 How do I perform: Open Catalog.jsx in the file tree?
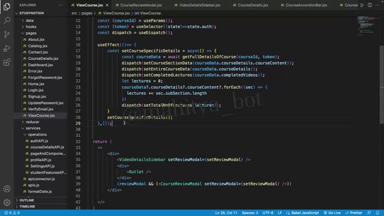pos(37,46)
